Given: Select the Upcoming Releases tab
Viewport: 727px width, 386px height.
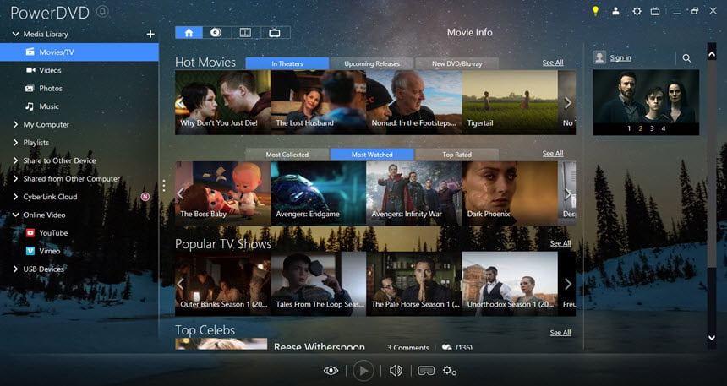Looking at the screenshot, I should pyautogui.click(x=372, y=63).
